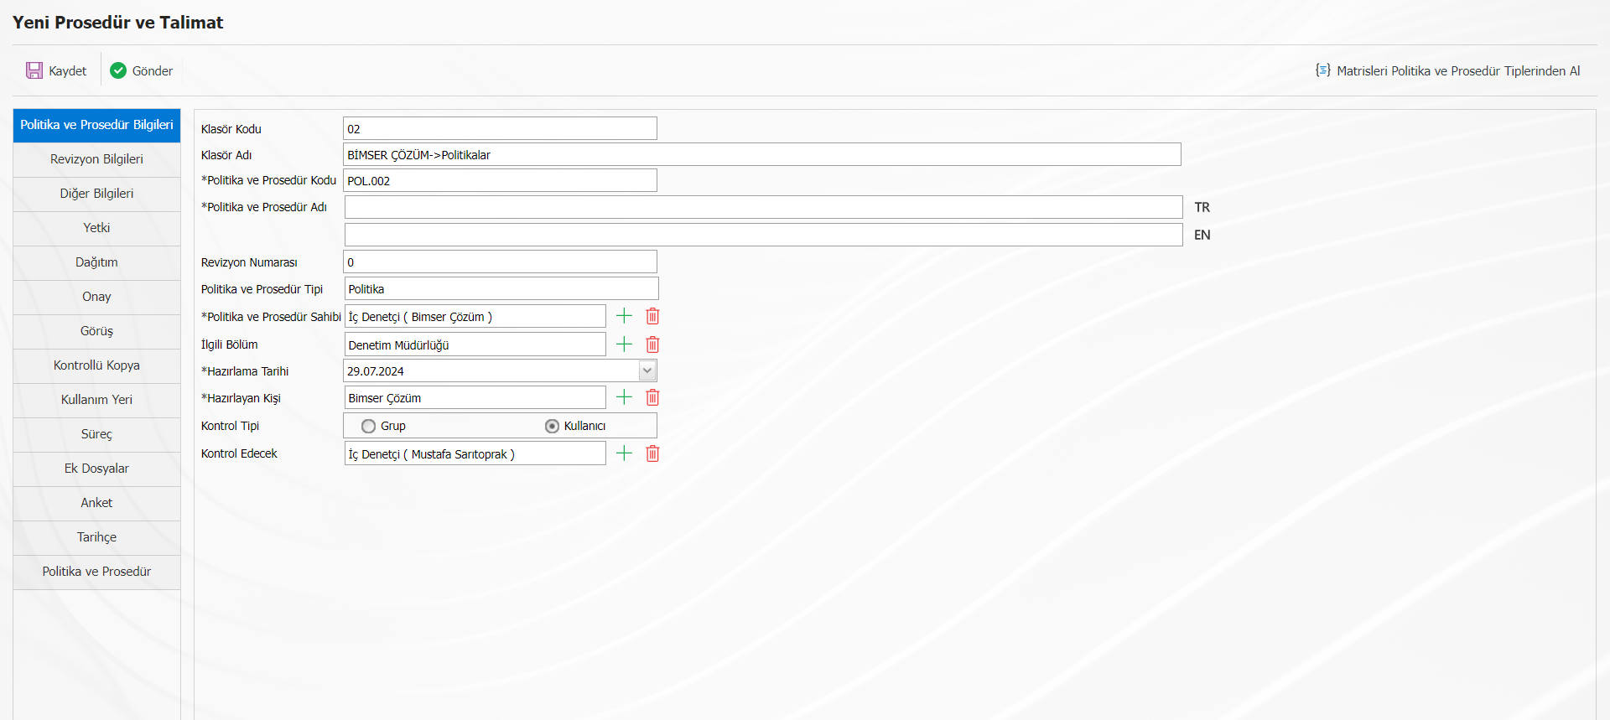Go to the Diğer Bilgileri tab

pyautogui.click(x=96, y=194)
